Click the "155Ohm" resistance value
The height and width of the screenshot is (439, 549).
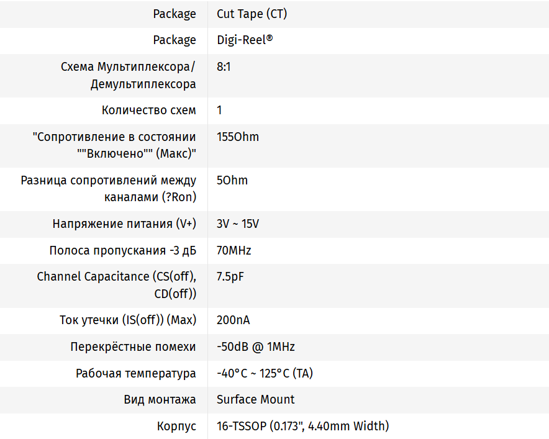[238, 137]
